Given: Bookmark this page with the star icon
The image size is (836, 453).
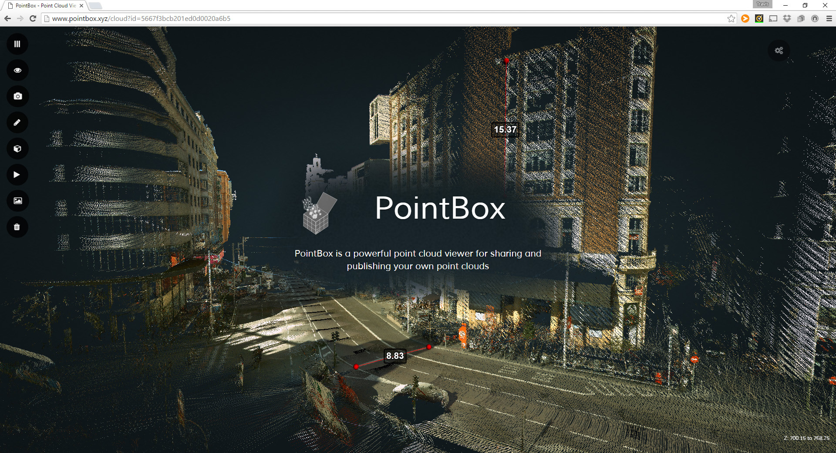Looking at the screenshot, I should [x=731, y=18].
